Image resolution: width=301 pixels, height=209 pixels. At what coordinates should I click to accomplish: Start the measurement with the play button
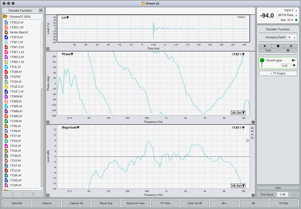point(265,46)
